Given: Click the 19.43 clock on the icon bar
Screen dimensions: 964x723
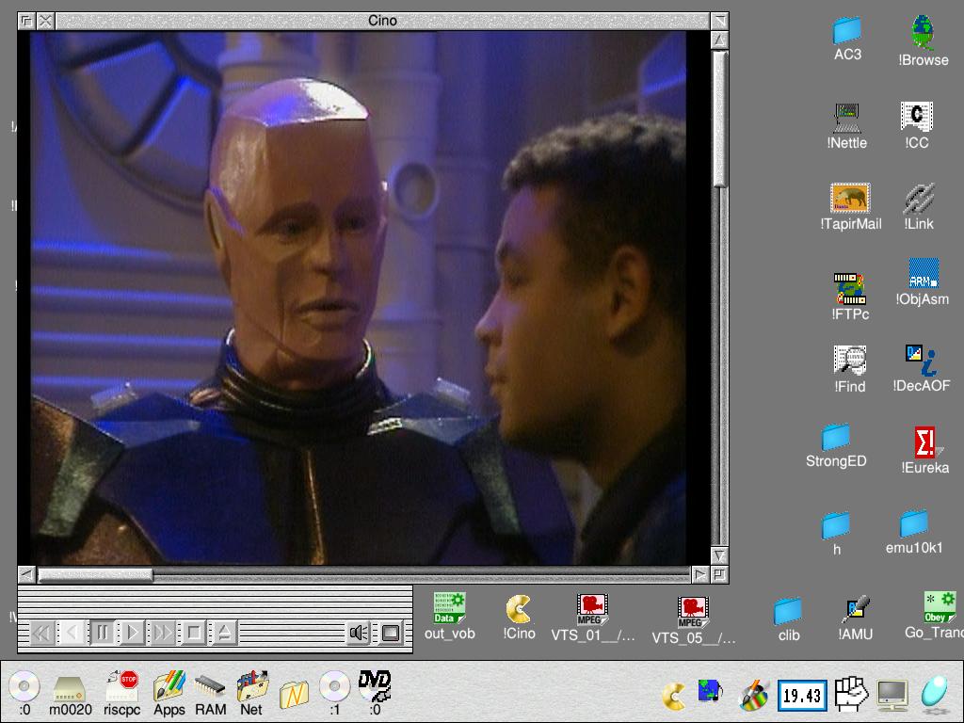Looking at the screenshot, I should [x=802, y=696].
